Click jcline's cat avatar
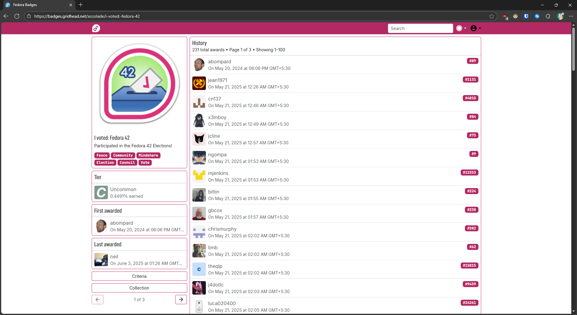This screenshot has height=315, width=577. pos(199,139)
